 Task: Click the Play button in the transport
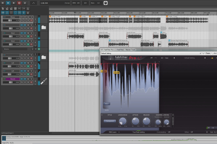pyautogui.click(x=8, y=3)
